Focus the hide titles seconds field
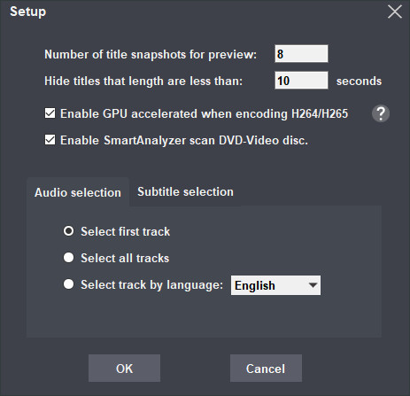410x396 pixels. point(301,81)
